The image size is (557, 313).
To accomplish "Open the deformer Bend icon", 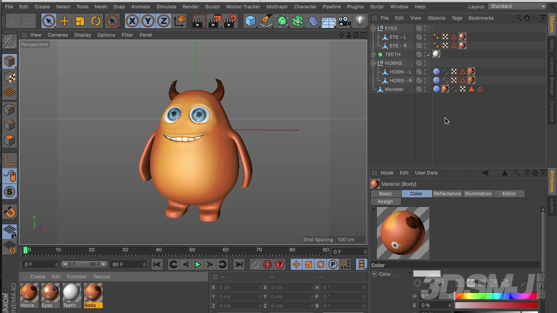I will coord(313,21).
